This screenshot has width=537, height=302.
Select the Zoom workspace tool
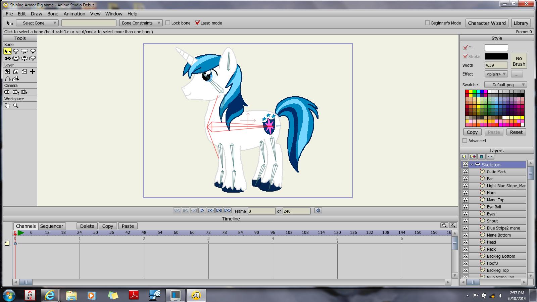click(15, 105)
